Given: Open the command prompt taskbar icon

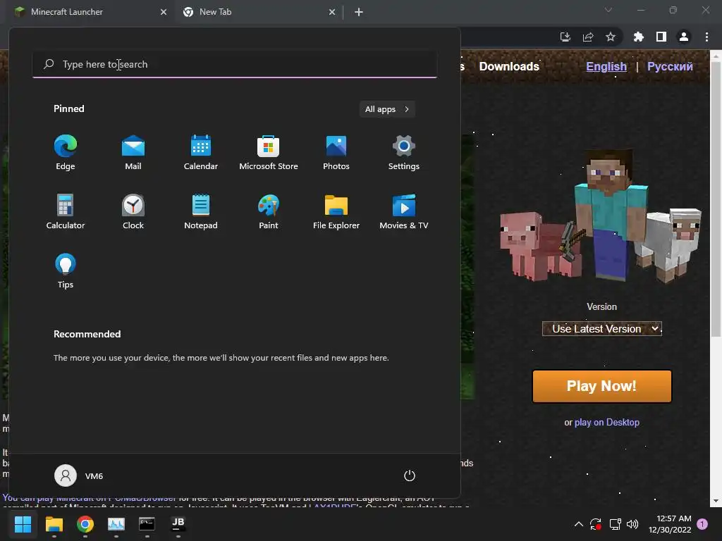Looking at the screenshot, I should click(x=147, y=524).
